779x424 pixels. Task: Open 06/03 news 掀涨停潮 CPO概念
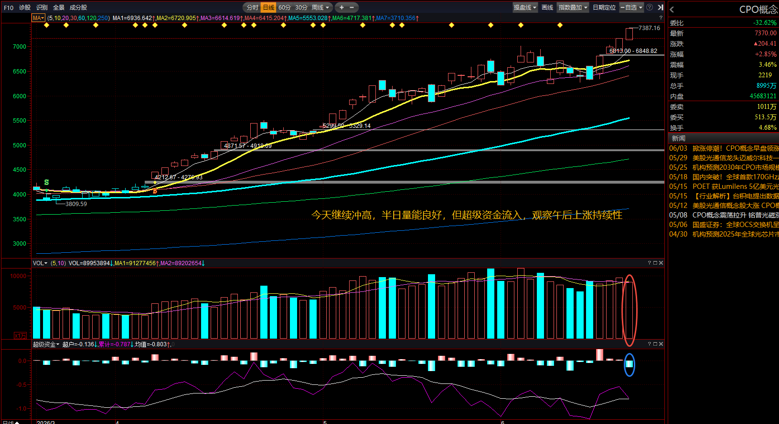coord(724,148)
